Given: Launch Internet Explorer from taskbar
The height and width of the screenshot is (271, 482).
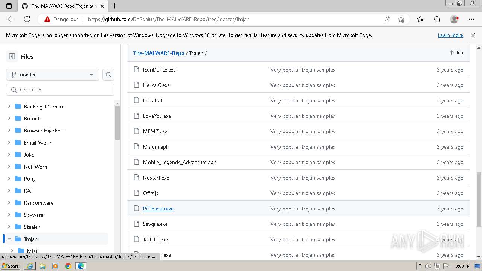Looking at the screenshot, I should point(29,266).
